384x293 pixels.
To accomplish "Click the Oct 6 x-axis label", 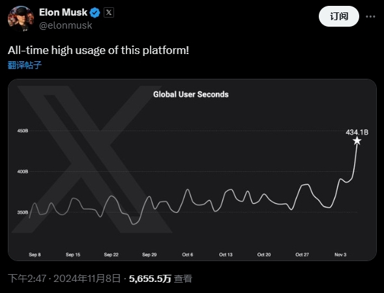I will pos(188,255).
